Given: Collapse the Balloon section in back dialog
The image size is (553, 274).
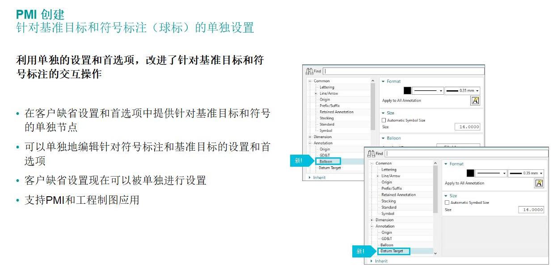Looking at the screenshot, I should point(383,138).
